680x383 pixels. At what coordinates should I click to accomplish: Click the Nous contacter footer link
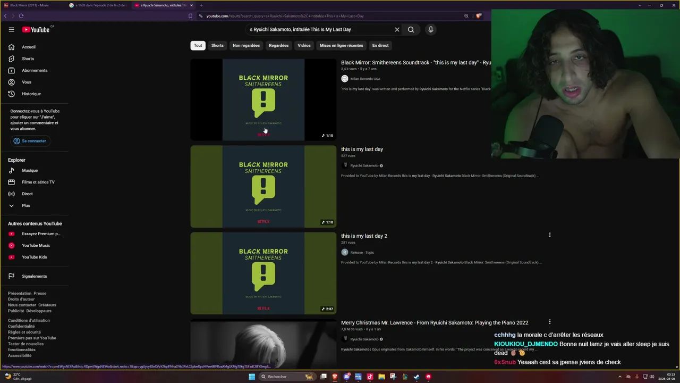click(22, 305)
